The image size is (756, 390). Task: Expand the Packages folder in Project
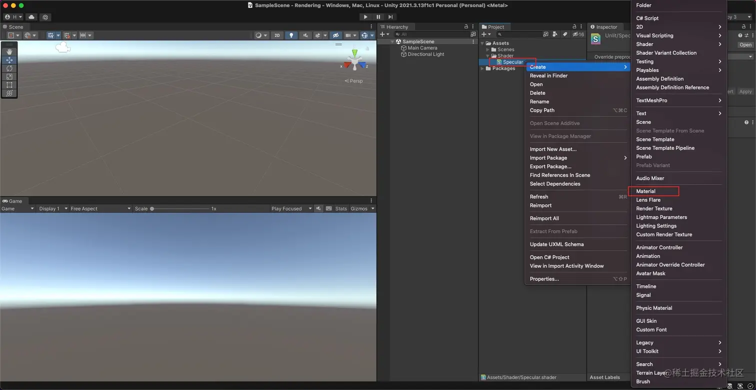point(482,68)
